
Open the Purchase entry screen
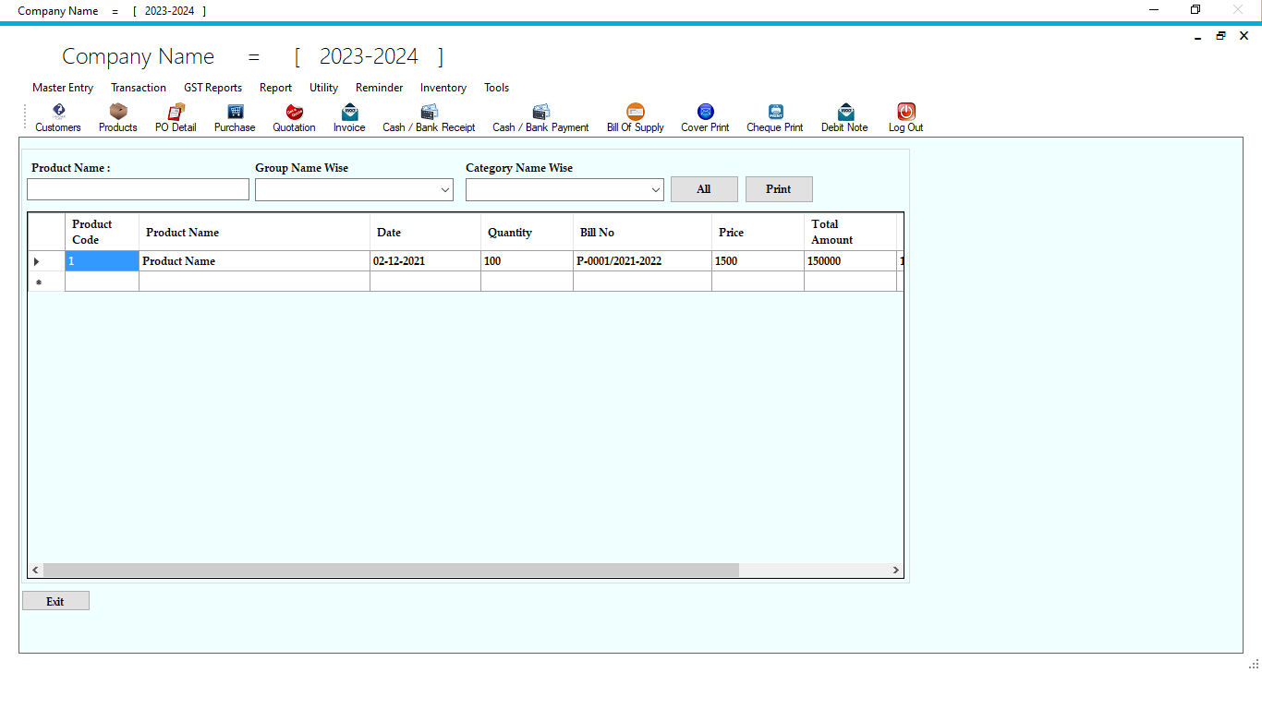pyautogui.click(x=234, y=117)
